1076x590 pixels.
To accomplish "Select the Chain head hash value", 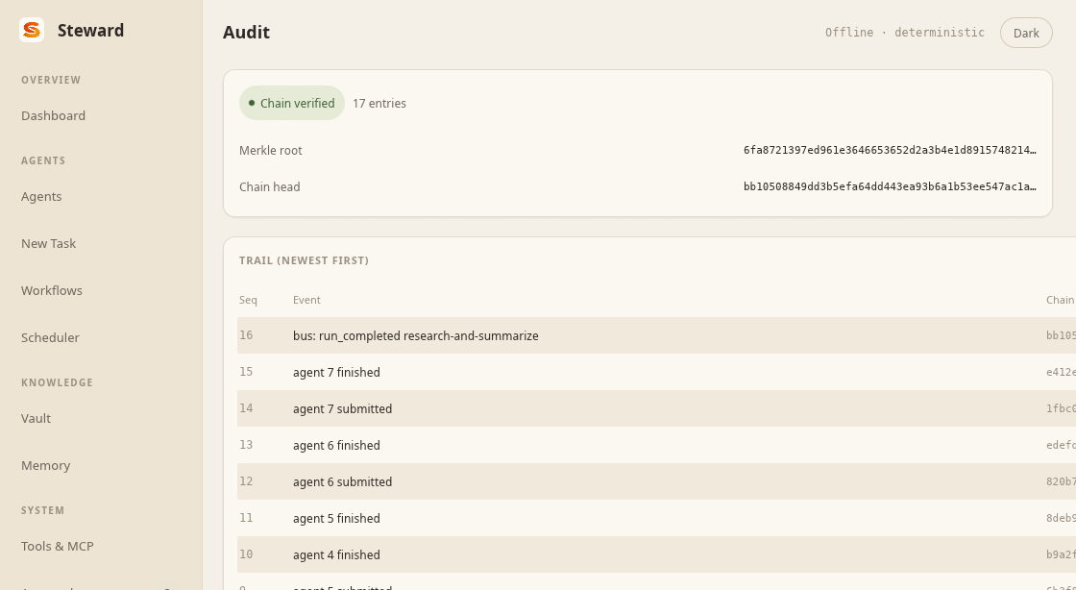I will click(890, 186).
